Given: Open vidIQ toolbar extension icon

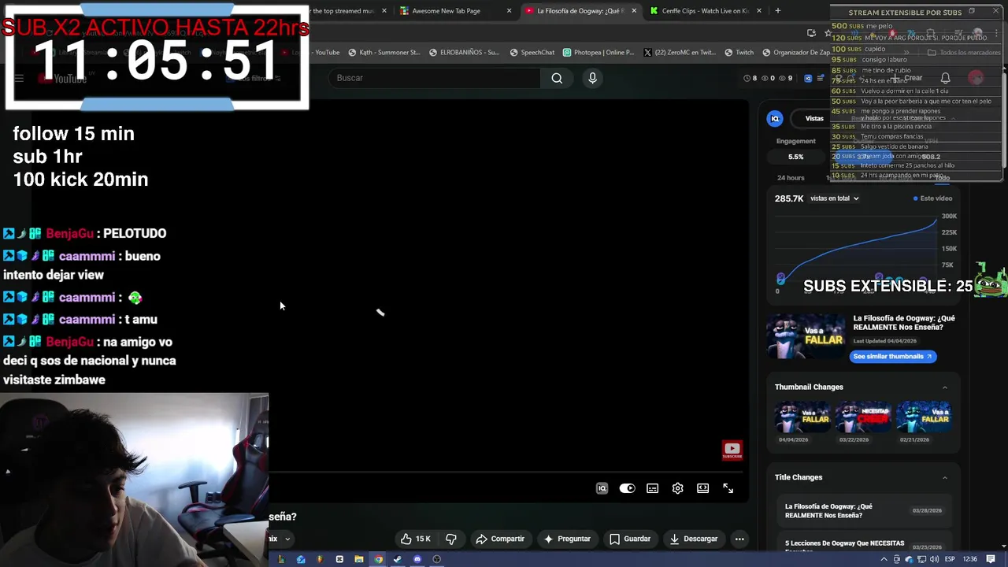Looking at the screenshot, I should tap(808, 78).
